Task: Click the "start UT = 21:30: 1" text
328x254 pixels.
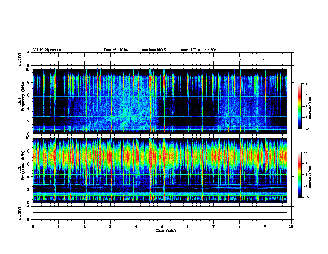Action: pyautogui.click(x=200, y=50)
